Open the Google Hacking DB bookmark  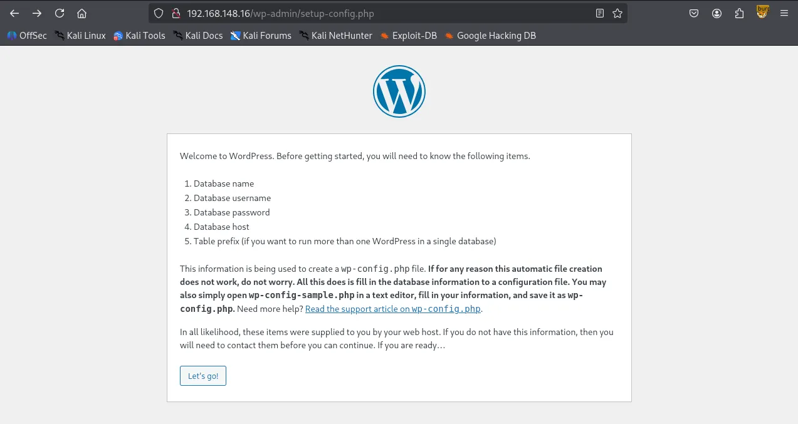tap(490, 36)
